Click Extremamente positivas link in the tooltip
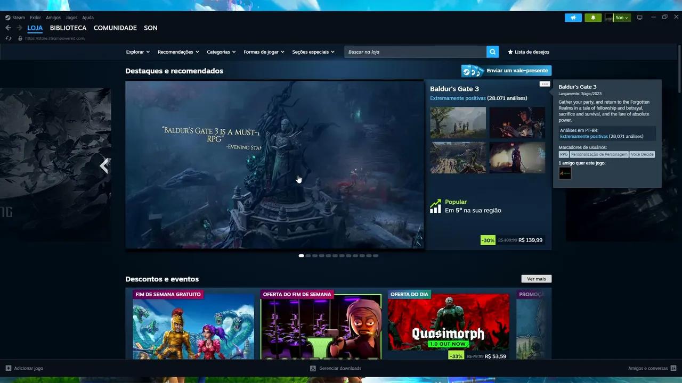 [x=583, y=136]
